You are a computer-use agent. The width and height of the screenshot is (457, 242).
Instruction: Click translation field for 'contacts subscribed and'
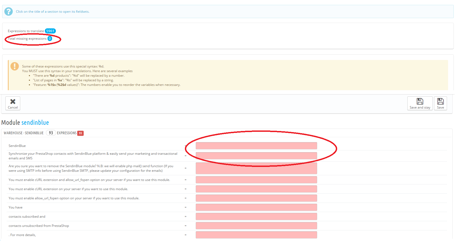256,217
